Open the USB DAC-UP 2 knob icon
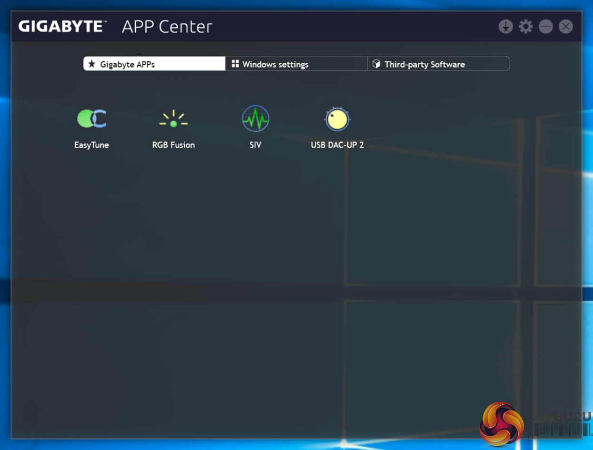The width and height of the screenshot is (593, 450). click(x=337, y=119)
